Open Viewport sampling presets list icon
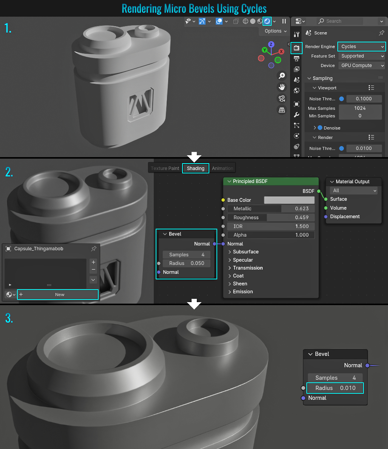 (x=371, y=87)
